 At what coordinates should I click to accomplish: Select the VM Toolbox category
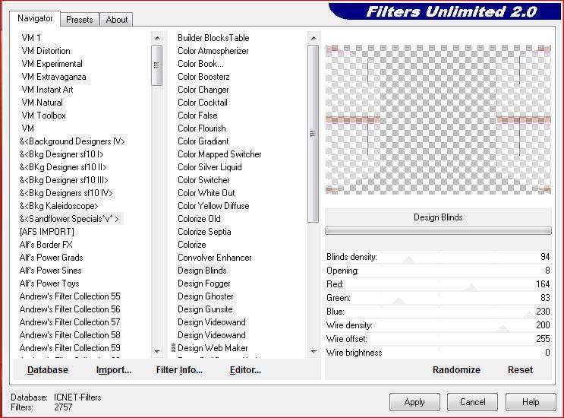click(x=43, y=116)
